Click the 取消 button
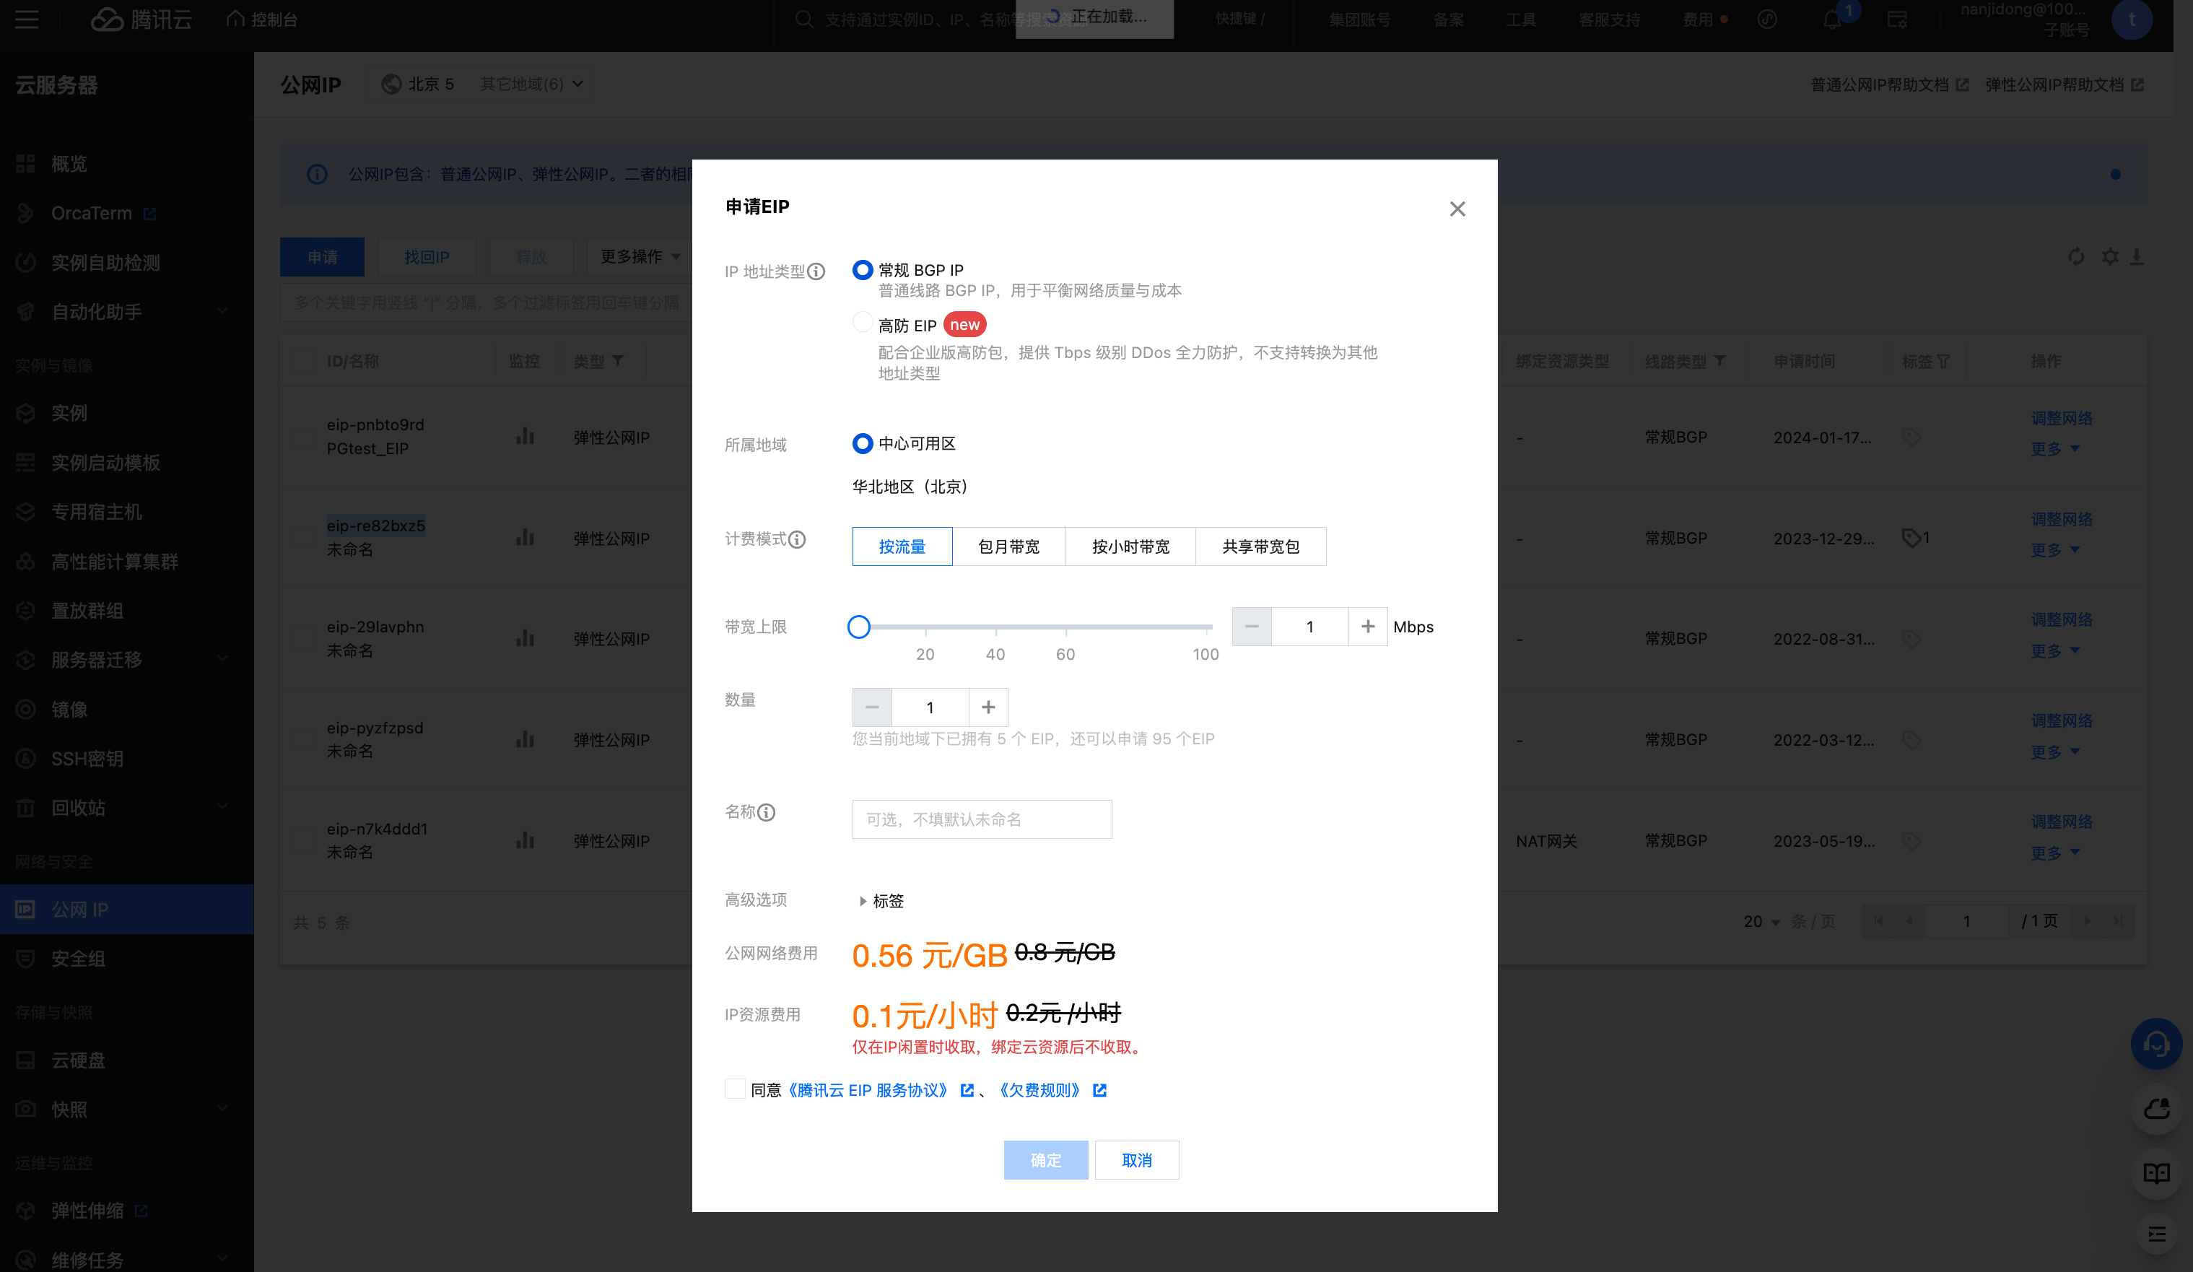The width and height of the screenshot is (2193, 1272). (1136, 1160)
